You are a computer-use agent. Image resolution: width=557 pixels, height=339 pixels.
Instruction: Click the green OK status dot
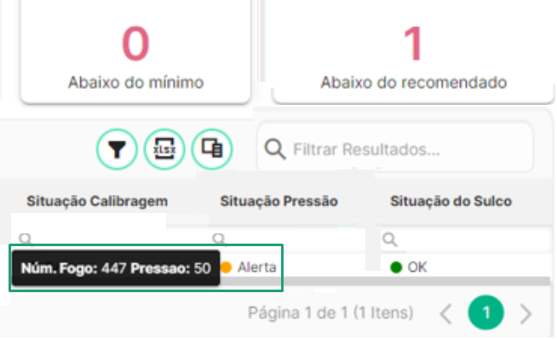[x=396, y=267]
